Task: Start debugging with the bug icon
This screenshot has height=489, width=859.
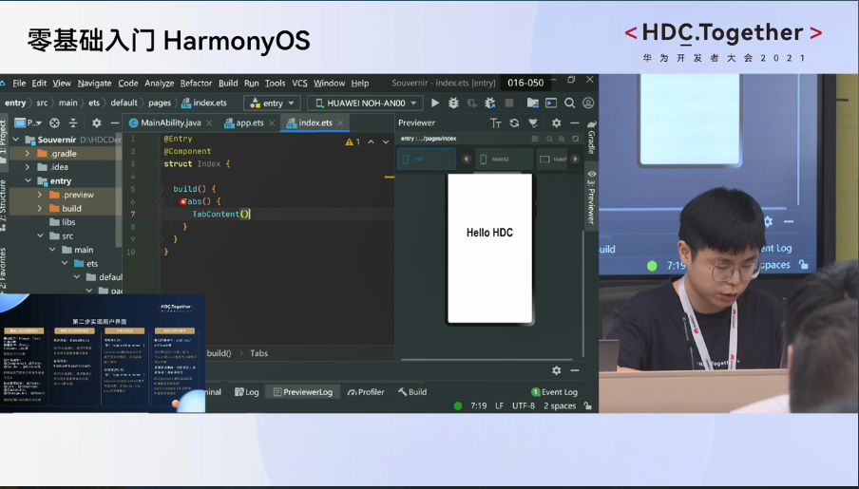Action: point(453,103)
